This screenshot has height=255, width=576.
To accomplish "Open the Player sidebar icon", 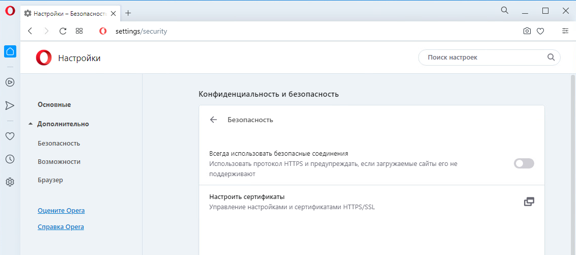I will [10, 82].
